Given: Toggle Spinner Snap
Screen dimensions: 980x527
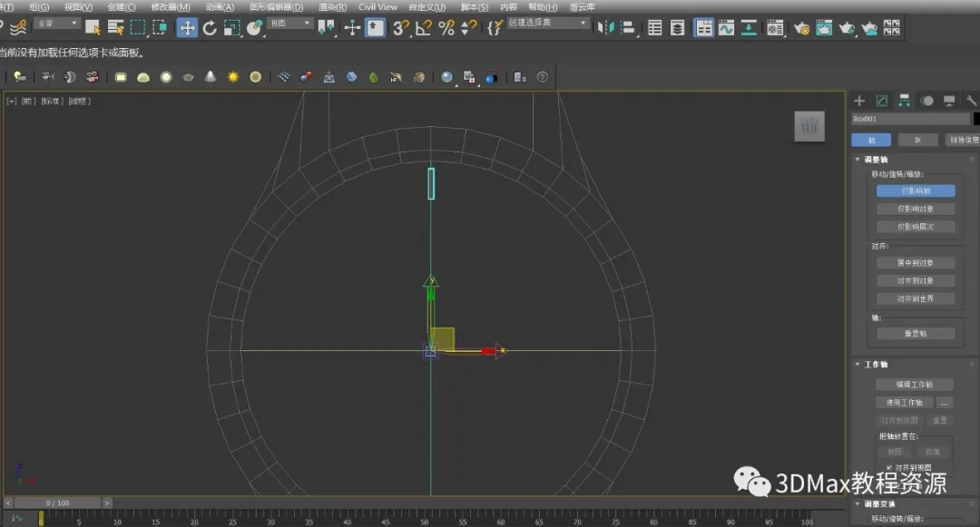Looking at the screenshot, I should point(469,27).
